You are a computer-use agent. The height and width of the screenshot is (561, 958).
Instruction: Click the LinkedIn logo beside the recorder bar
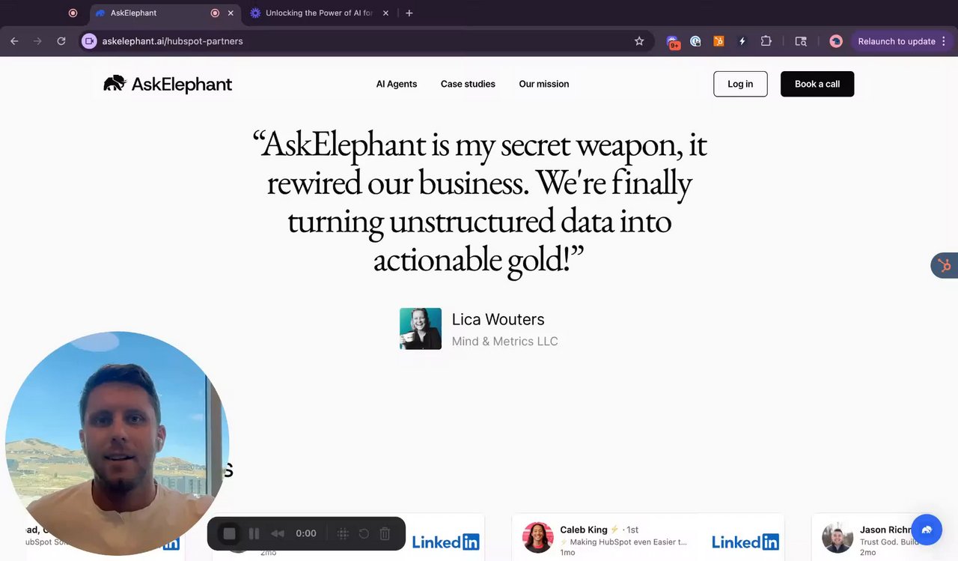coord(445,542)
